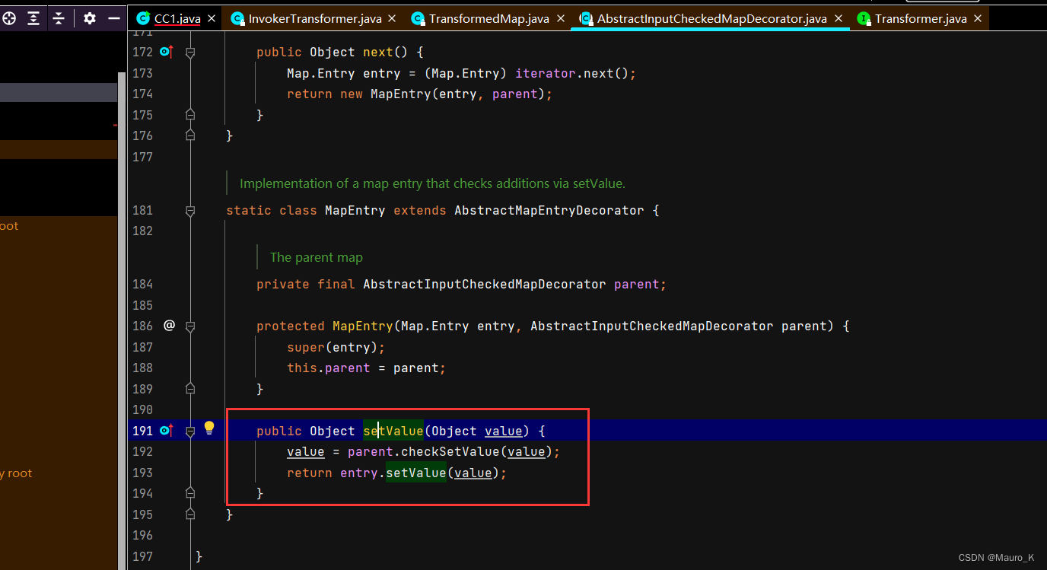Click the 'protected' keyword on line 186
Screen dimensions: 1047x570
(290, 326)
